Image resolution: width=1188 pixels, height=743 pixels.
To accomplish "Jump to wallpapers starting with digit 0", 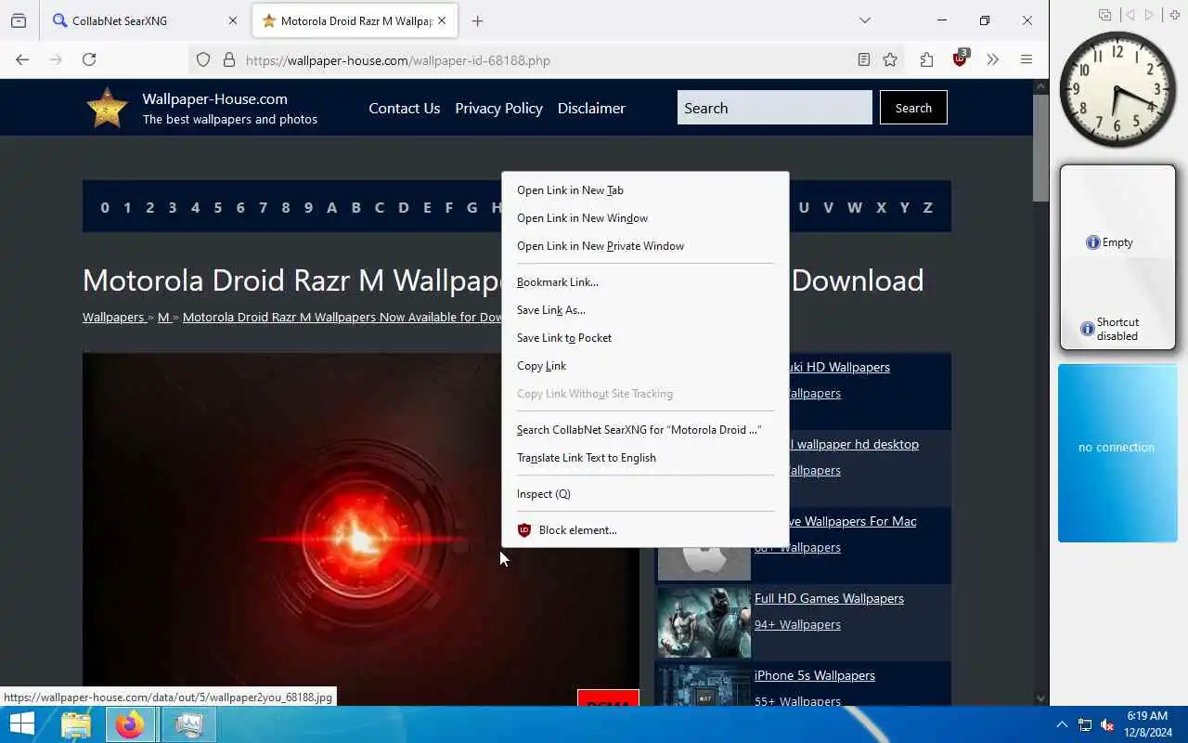I will (105, 207).
